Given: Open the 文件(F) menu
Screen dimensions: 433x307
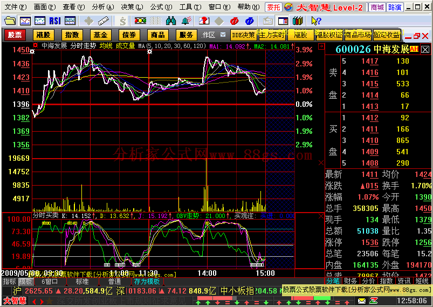Looking at the screenshot, I should (x=16, y=7).
